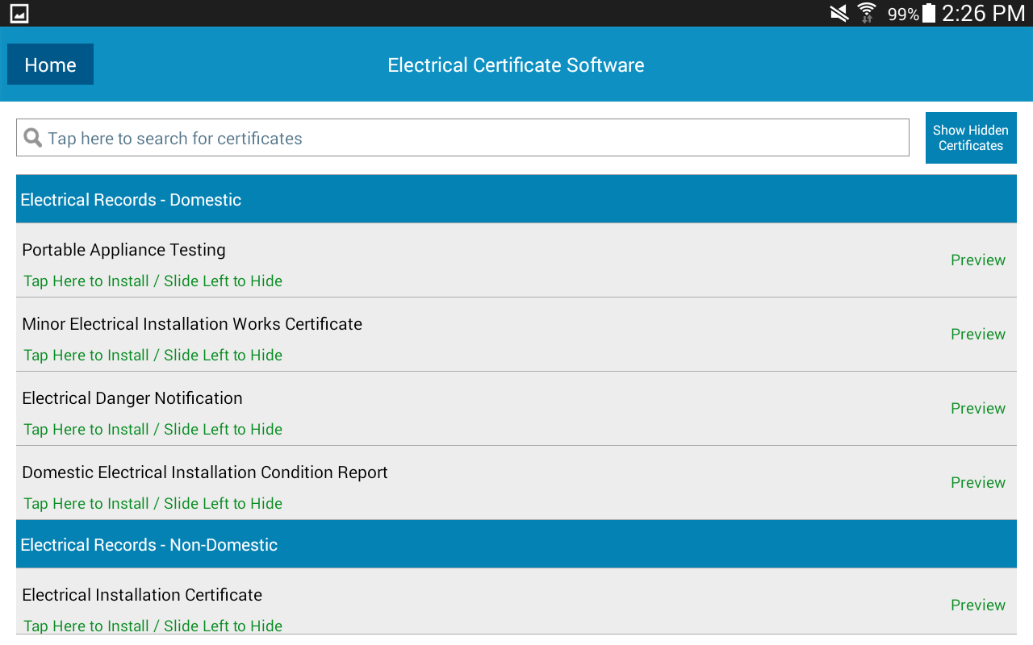This screenshot has width=1033, height=645.
Task: Preview Domestic Electrical Installation Condition Report
Action: pos(977,483)
